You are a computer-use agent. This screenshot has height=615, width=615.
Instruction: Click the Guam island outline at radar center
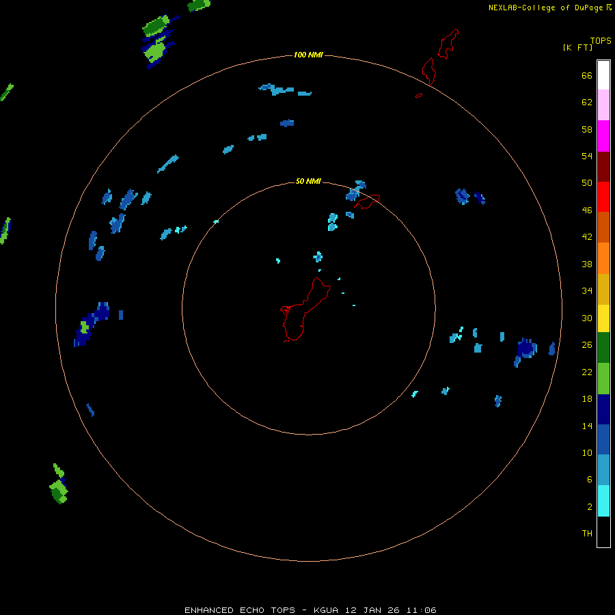pyautogui.click(x=305, y=310)
